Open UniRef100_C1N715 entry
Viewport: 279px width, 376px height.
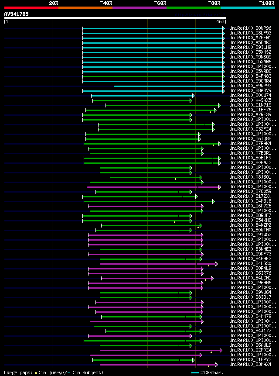[x=250, y=105]
